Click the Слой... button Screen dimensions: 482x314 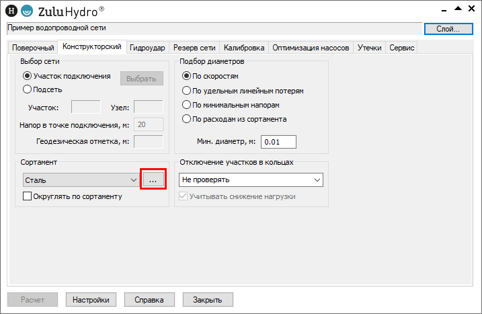(448, 28)
